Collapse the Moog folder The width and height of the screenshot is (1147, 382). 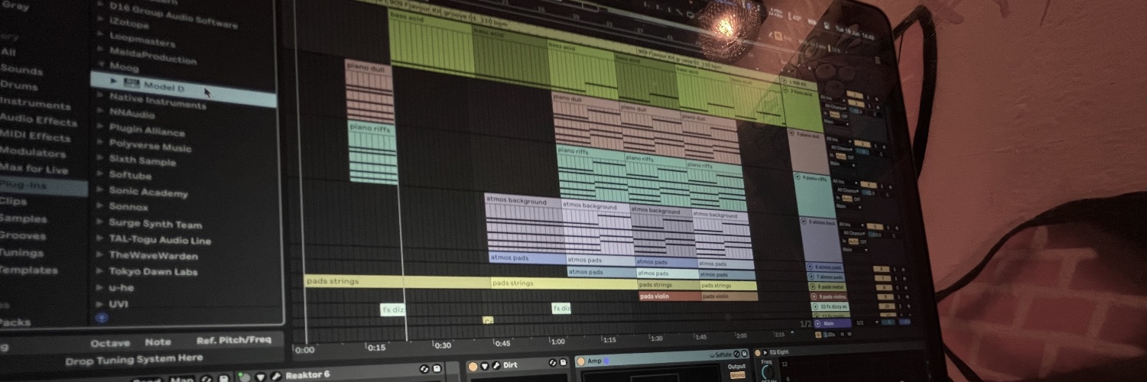101,64
